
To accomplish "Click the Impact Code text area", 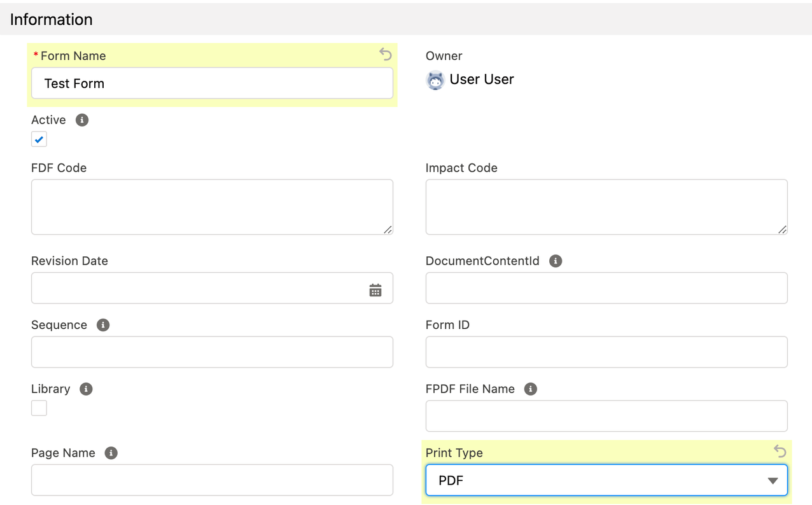I will tap(606, 207).
